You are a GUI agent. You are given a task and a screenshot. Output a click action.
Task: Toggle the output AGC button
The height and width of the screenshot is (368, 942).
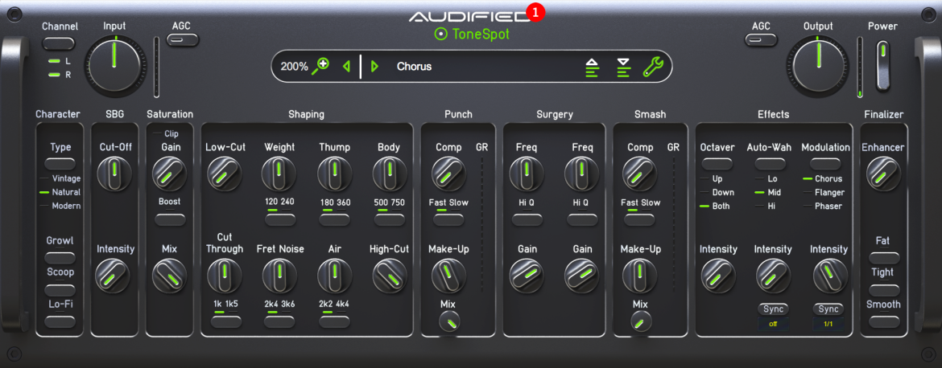tap(761, 40)
